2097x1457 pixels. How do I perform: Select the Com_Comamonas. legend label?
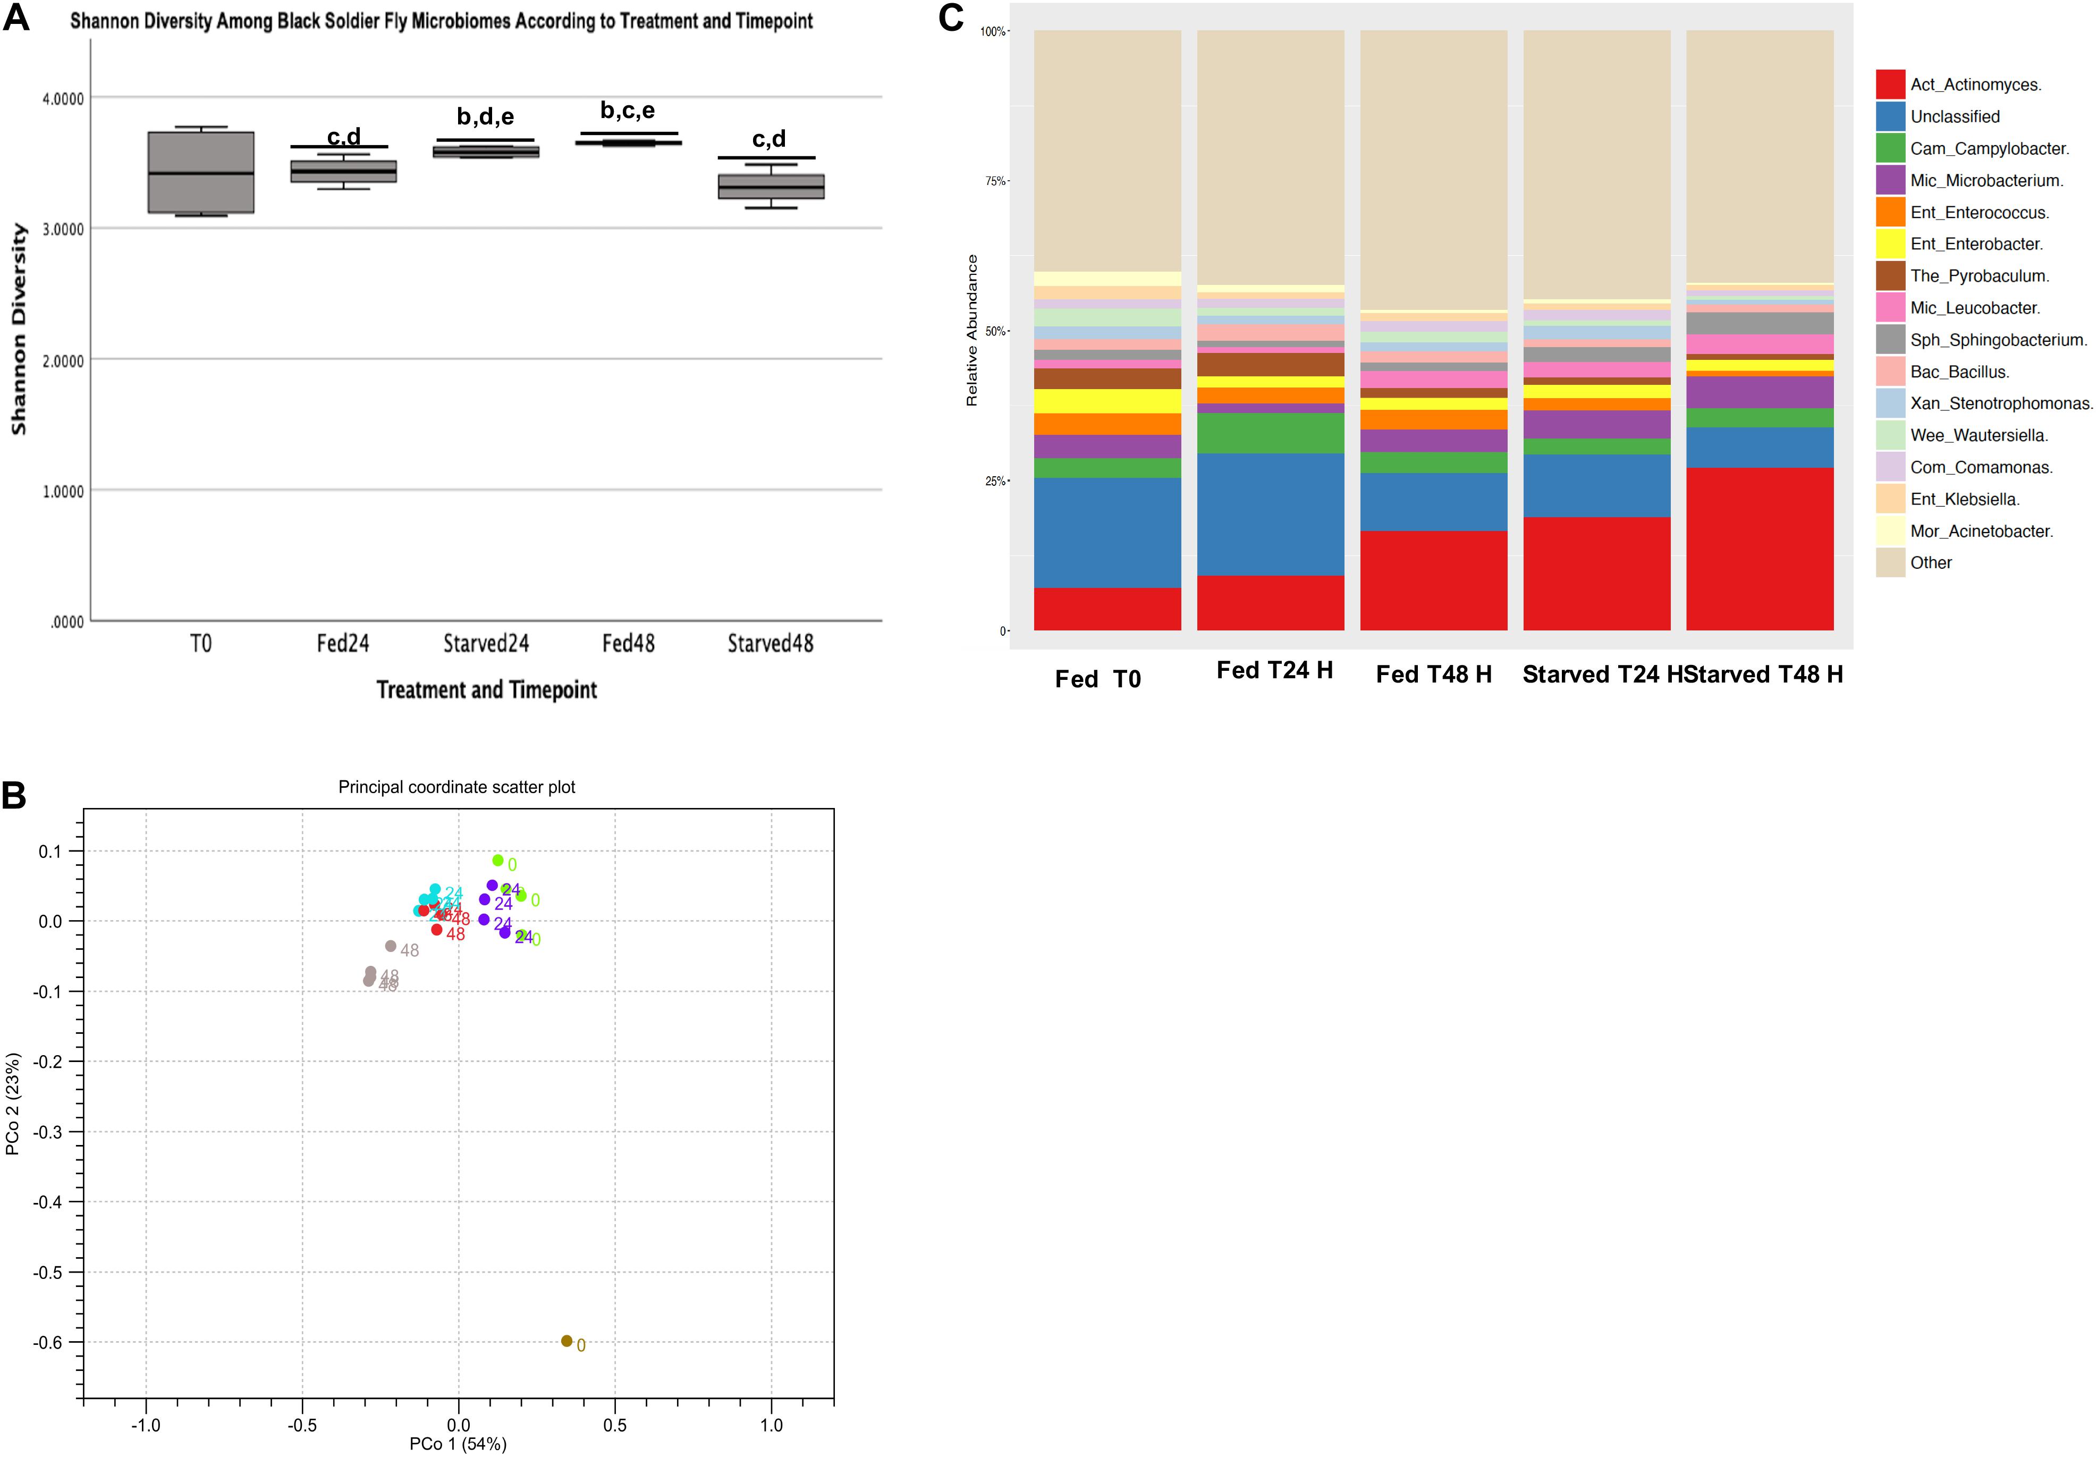1982,467
